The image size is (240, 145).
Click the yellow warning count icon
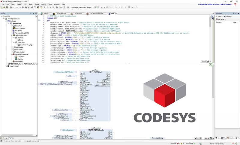coord(181,143)
